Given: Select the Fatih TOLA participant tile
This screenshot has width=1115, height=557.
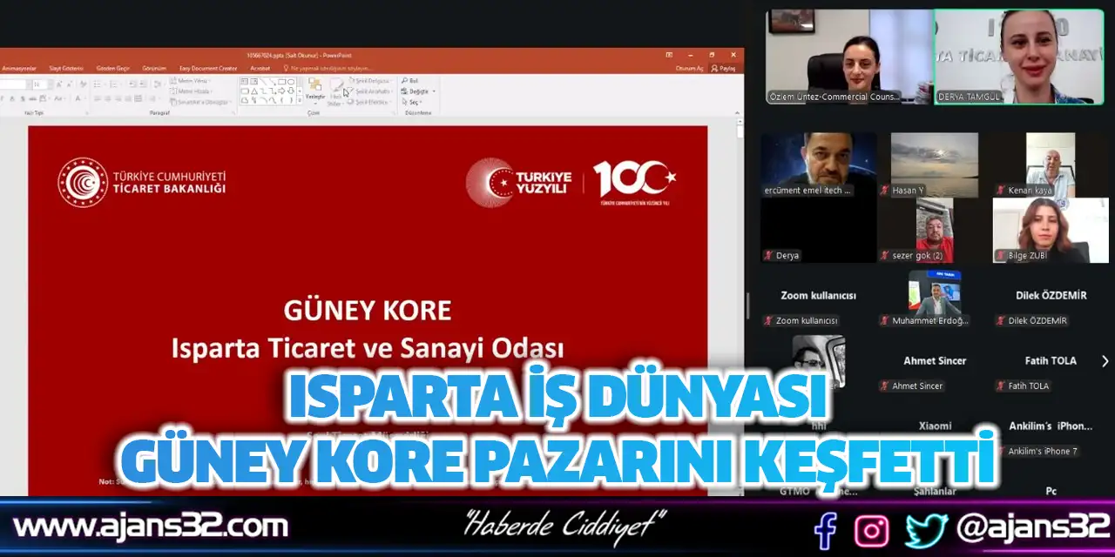Looking at the screenshot, I should click(1051, 360).
